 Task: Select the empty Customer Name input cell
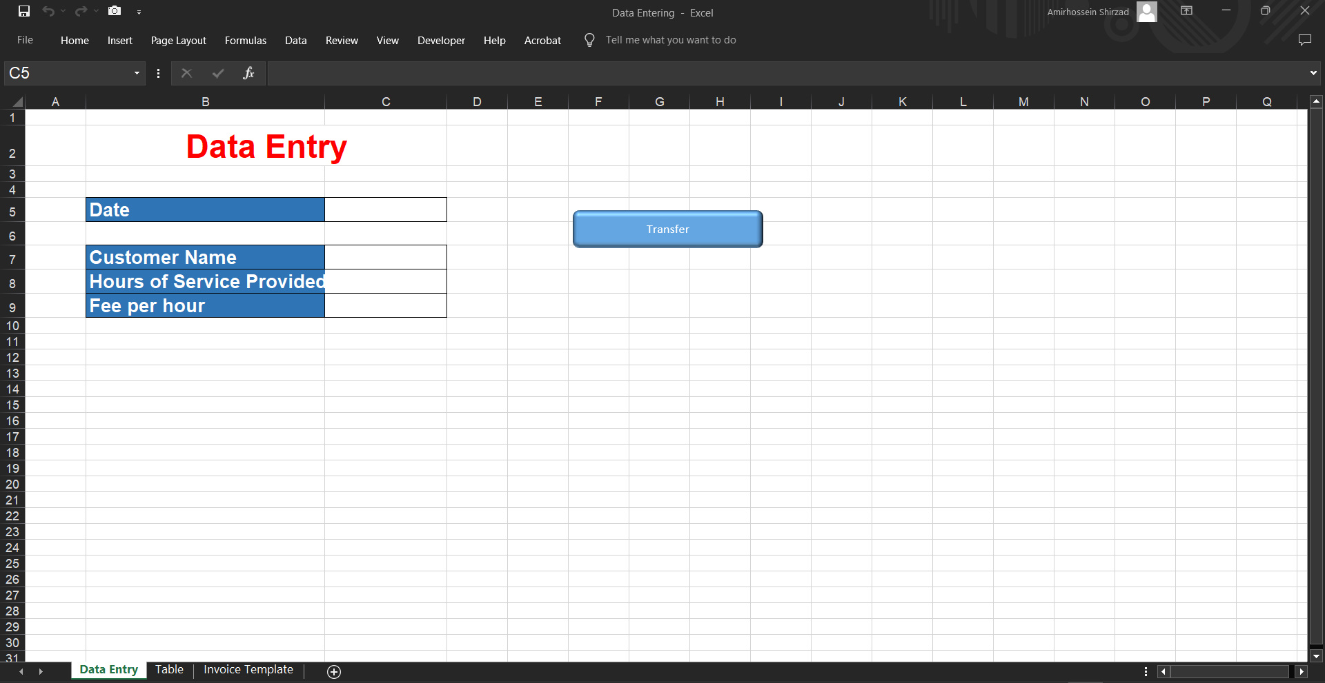[386, 257]
